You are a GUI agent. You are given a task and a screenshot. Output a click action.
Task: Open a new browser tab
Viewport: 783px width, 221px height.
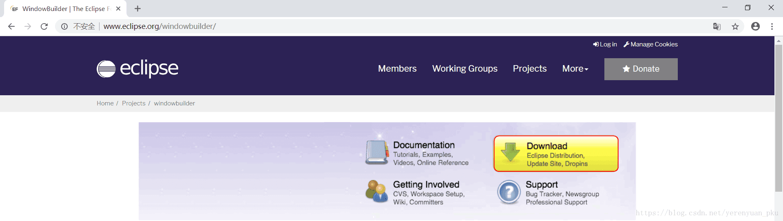click(x=138, y=9)
